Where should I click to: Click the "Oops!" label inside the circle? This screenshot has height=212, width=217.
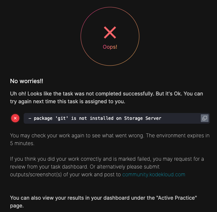(110, 47)
